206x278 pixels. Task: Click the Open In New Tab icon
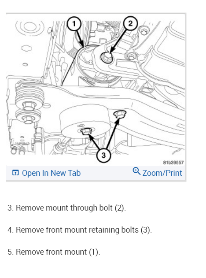15,173
